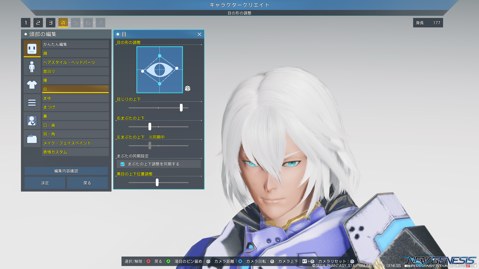The height and width of the screenshot is (269, 479).
Task: Click the 右まぶたの上下 slider handle
Action: (150, 126)
